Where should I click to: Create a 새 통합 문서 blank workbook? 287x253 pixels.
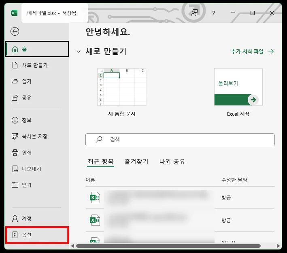(x=122, y=92)
